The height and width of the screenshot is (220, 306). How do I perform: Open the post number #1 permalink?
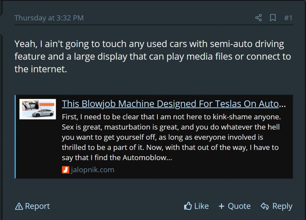coord(288,18)
